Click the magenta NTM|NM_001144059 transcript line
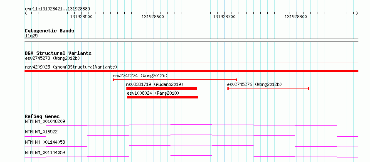Image resolution: width=370 pixels, height=162 pixels. (191, 156)
